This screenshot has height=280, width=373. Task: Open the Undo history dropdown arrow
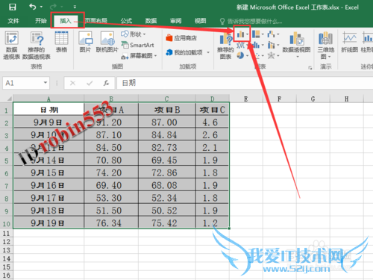(x=41, y=7)
